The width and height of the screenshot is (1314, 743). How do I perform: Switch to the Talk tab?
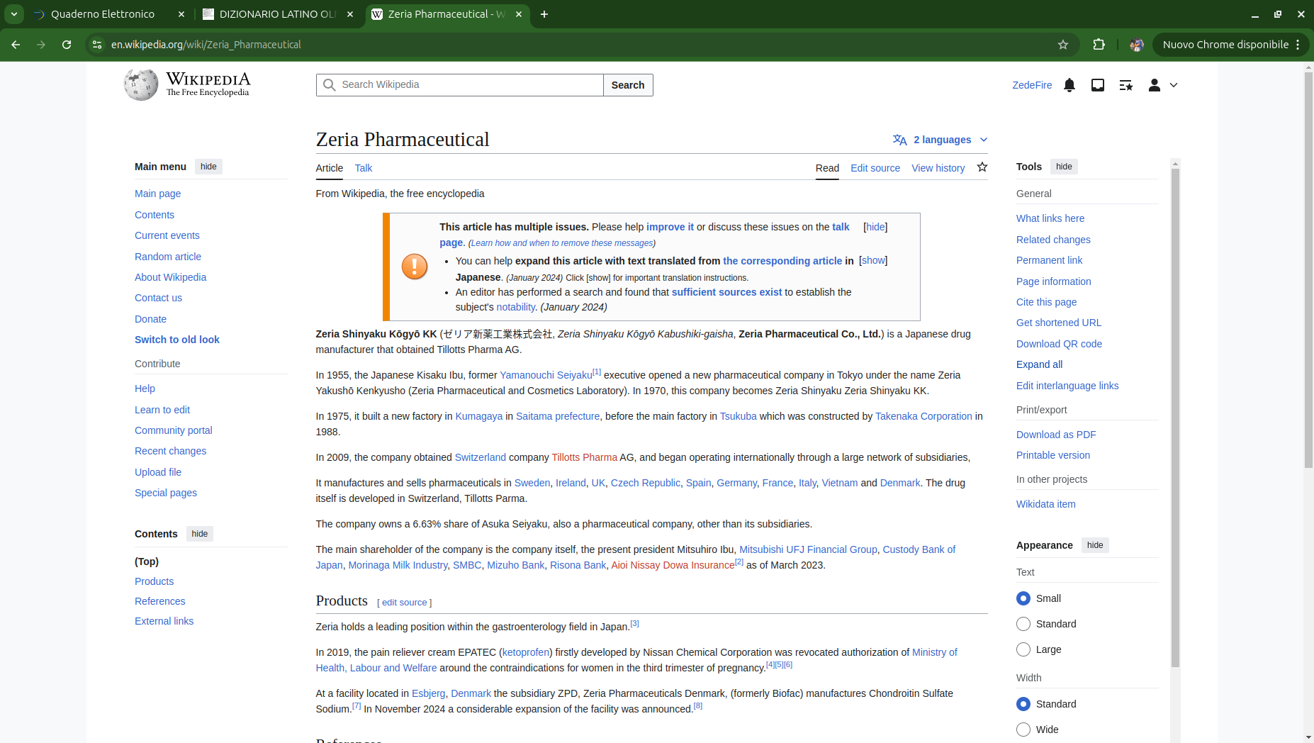tap(364, 168)
